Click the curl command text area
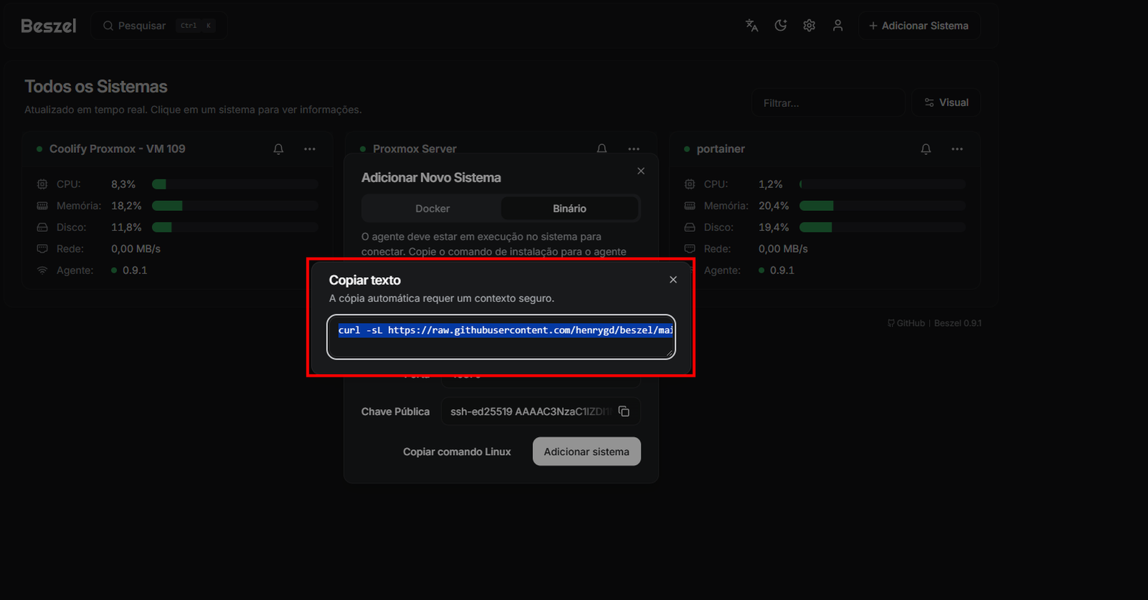 (501, 337)
